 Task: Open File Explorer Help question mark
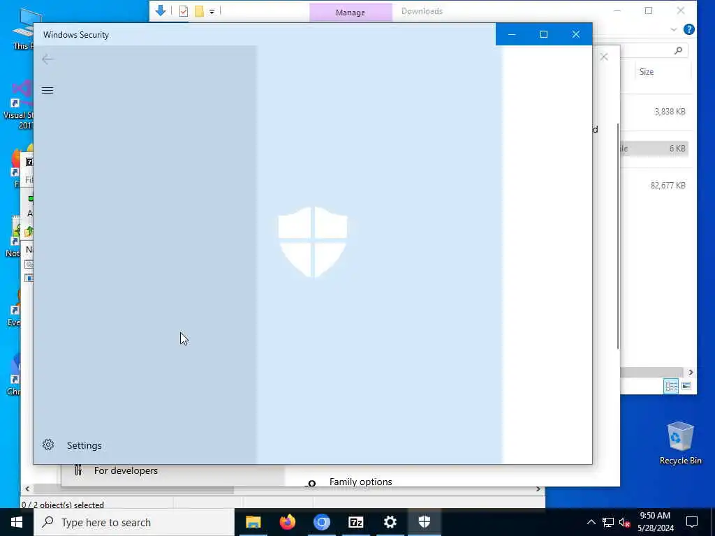[x=689, y=29]
